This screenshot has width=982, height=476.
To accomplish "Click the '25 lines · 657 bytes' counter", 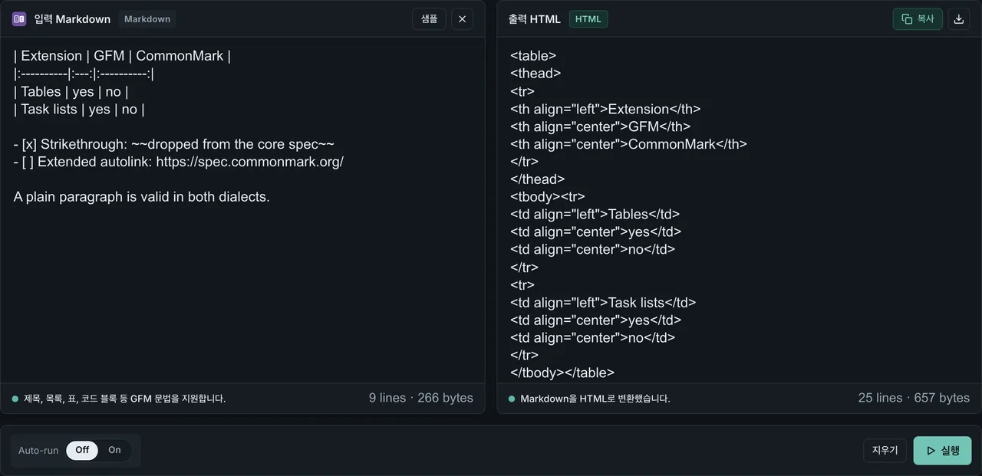I will tap(914, 398).
